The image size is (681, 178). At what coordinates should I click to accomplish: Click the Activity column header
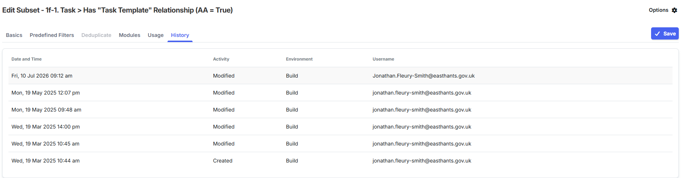(x=221, y=59)
